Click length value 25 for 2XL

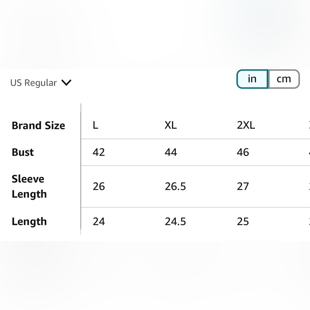click(243, 221)
